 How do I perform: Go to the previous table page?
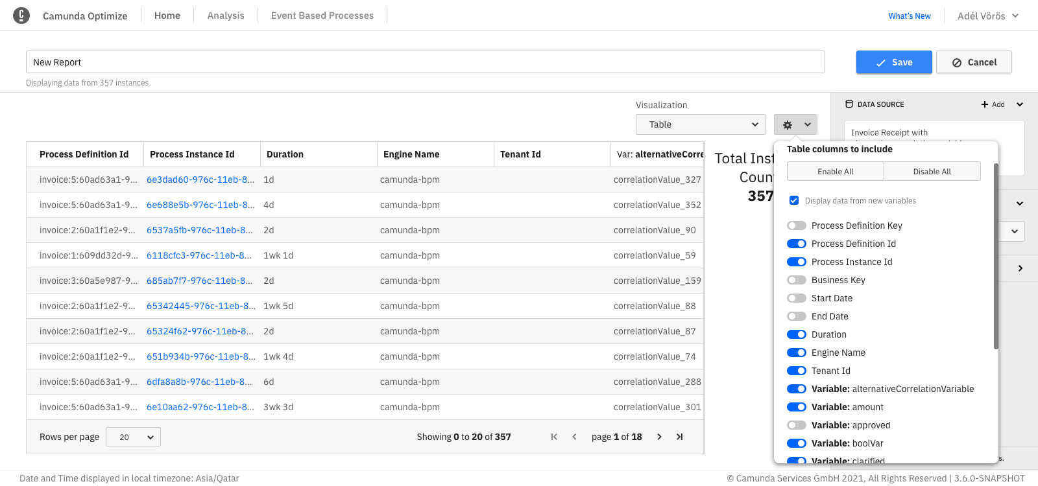pos(574,437)
